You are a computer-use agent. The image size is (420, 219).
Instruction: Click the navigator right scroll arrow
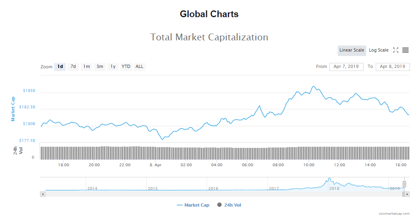(x=407, y=194)
